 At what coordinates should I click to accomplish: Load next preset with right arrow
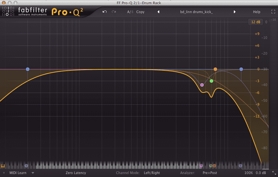(235, 12)
